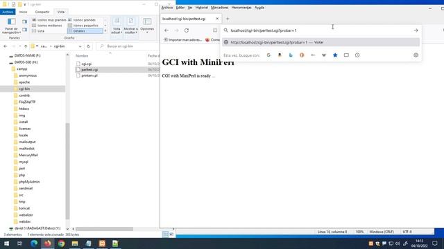Choose Iconos muy grandes layout

click(49, 20)
